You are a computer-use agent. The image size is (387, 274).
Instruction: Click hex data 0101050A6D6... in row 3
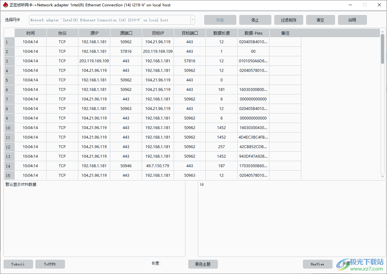(254, 61)
